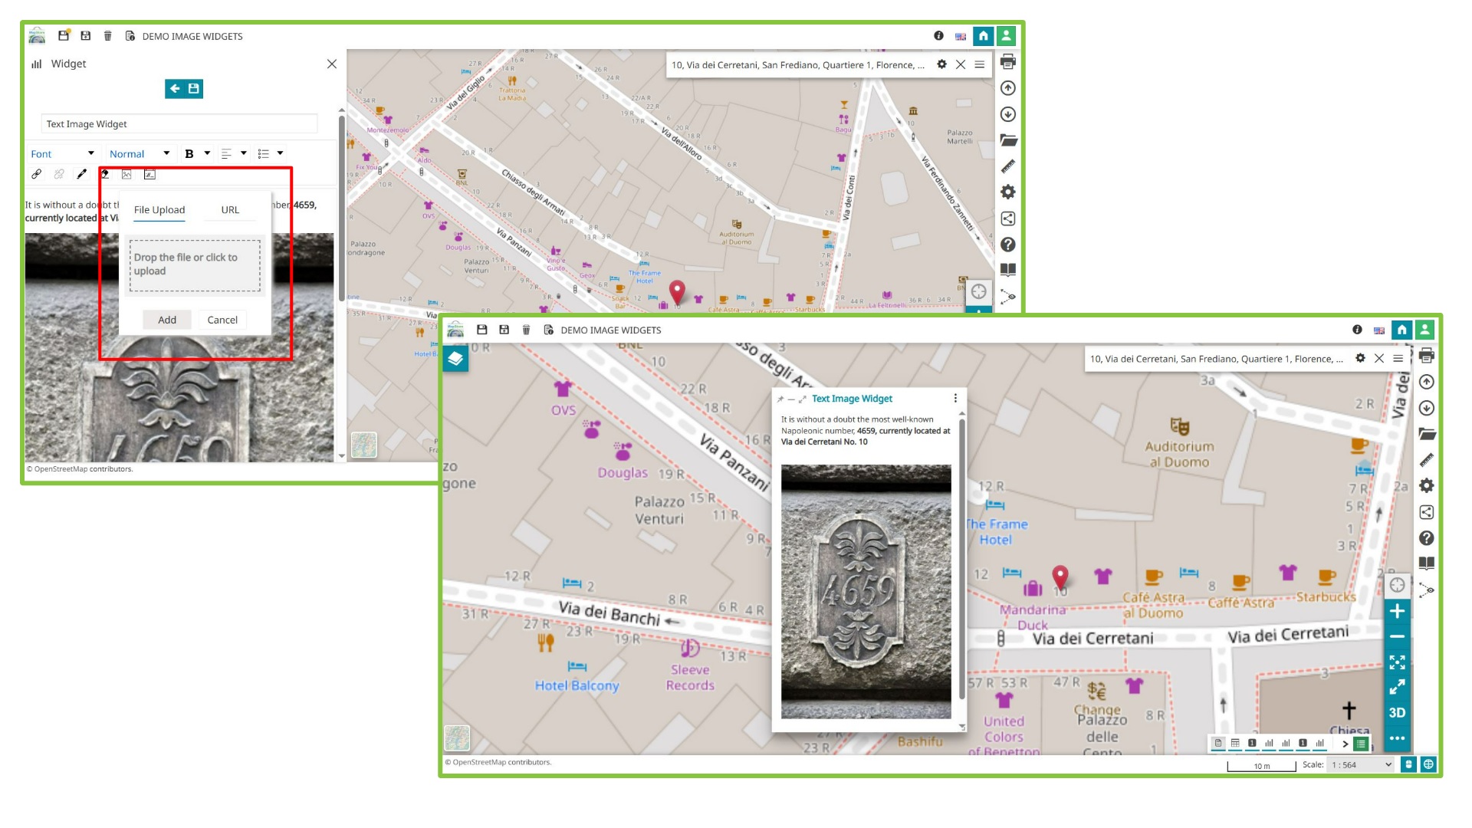Open map details icon in the back window
1472x828 pixels.
click(130, 35)
